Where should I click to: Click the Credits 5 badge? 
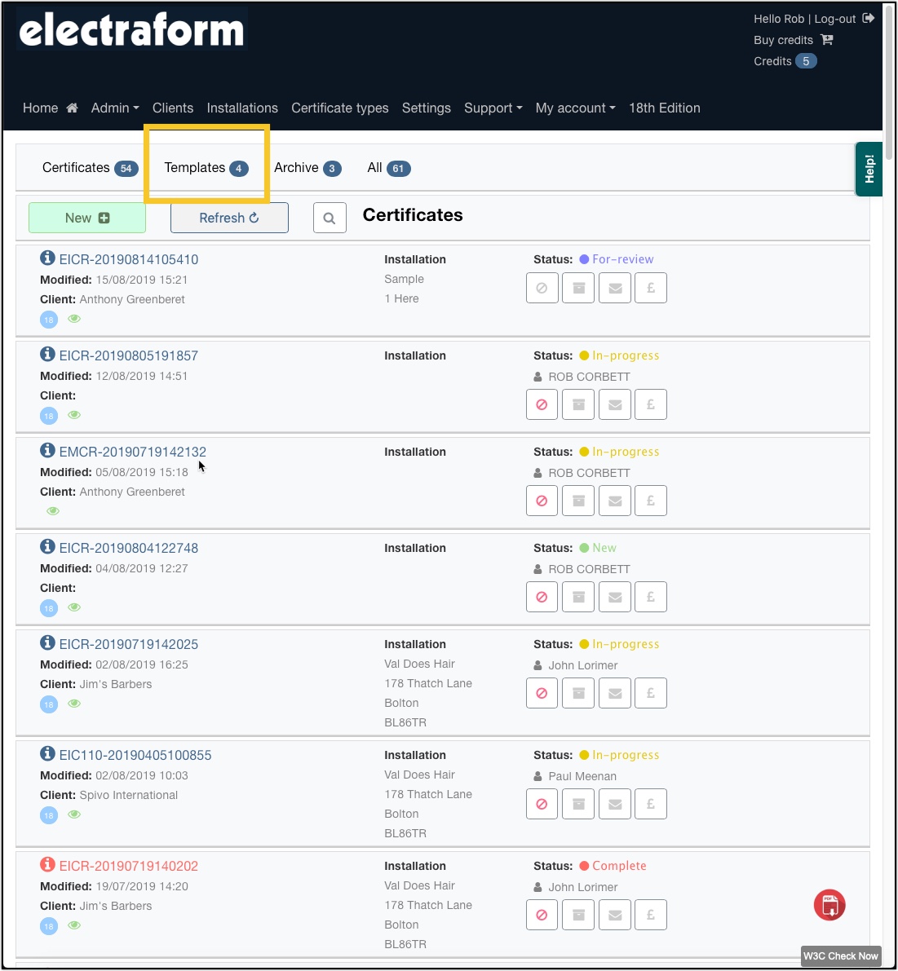point(806,61)
